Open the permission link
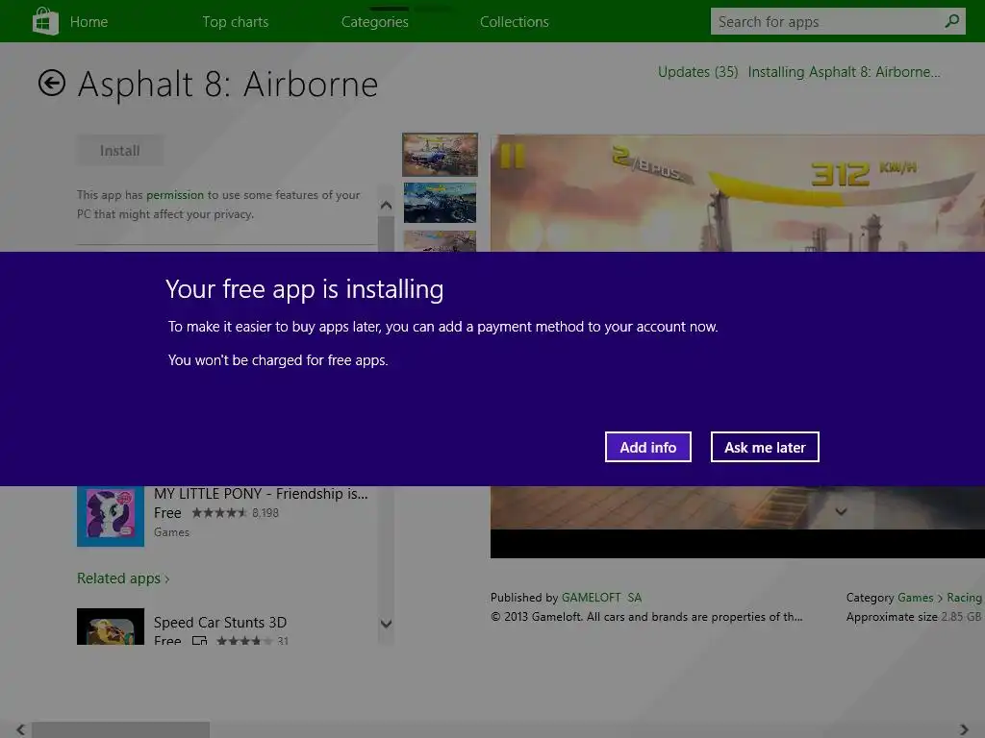This screenshot has height=738, width=985. click(x=175, y=194)
